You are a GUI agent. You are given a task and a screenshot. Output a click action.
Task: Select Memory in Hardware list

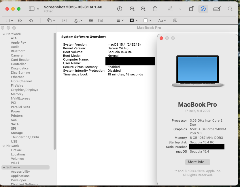click(17, 94)
